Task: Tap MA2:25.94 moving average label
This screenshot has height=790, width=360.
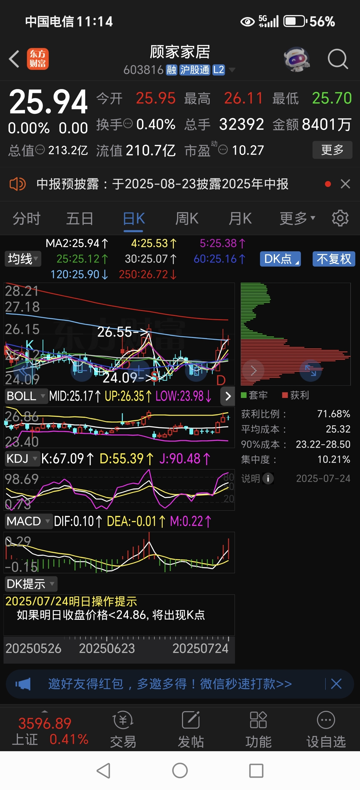Action: [x=77, y=244]
